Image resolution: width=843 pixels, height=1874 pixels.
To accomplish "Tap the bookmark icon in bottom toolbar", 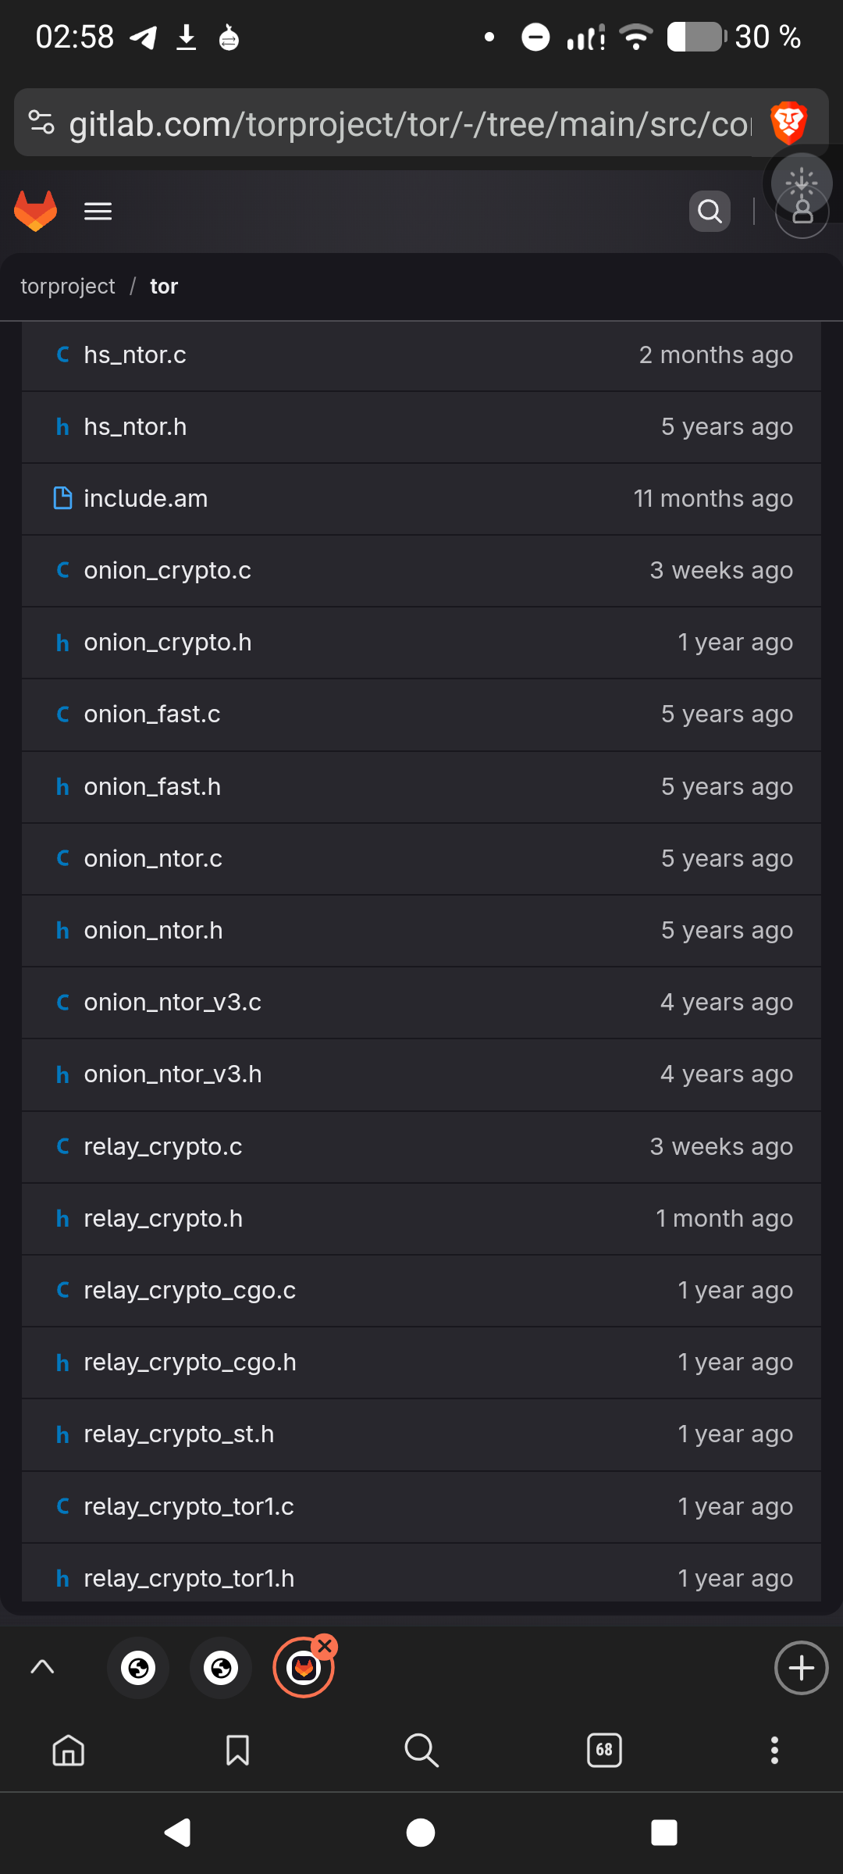I will coord(237,1750).
